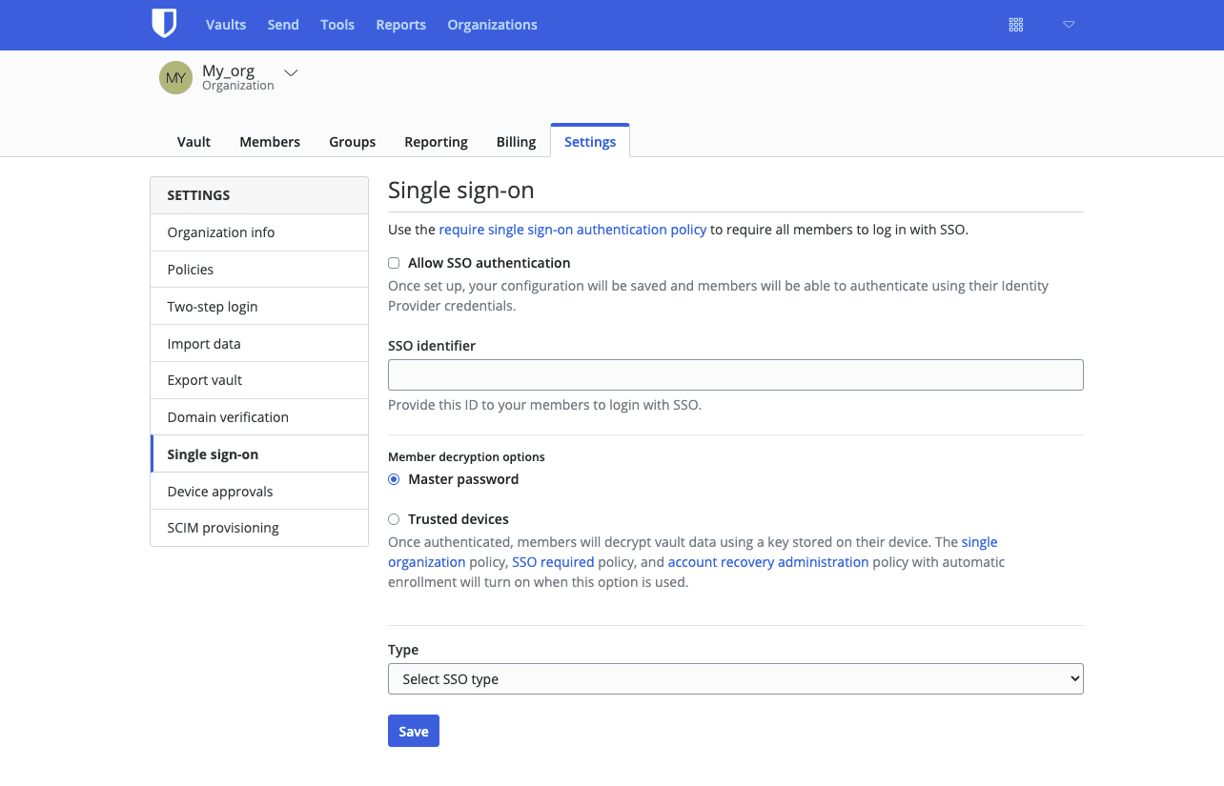Select Master password decryption option
The height and width of the screenshot is (786, 1224).
394,479
